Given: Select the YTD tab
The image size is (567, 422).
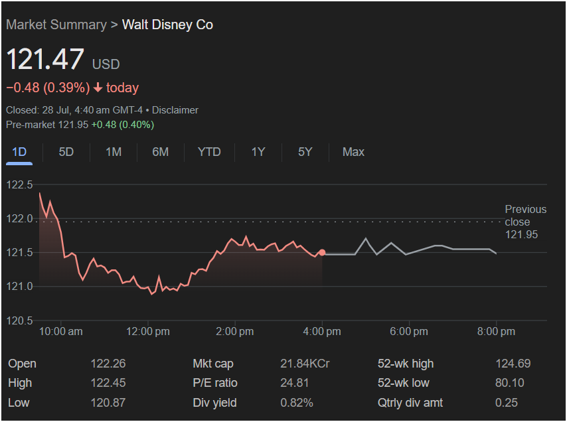Looking at the screenshot, I should [x=209, y=152].
